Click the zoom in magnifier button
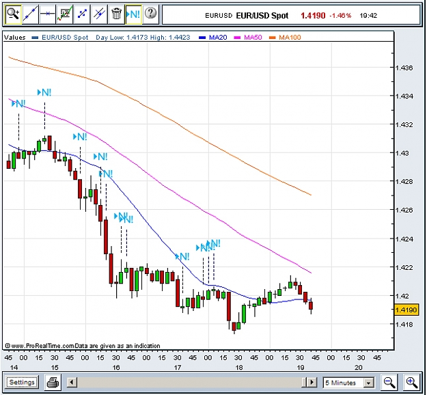Image resolution: width=427 pixels, height=395 pixels. click(x=411, y=382)
